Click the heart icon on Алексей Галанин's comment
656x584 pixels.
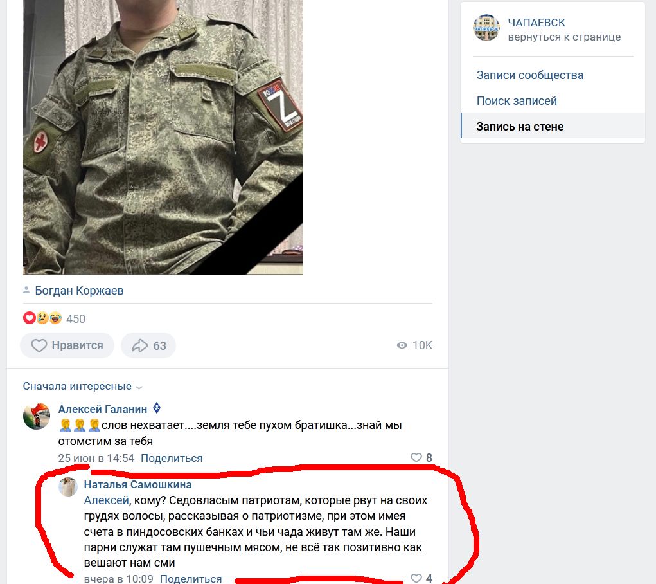[416, 457]
